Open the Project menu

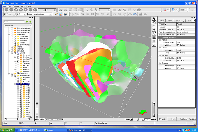16,6
